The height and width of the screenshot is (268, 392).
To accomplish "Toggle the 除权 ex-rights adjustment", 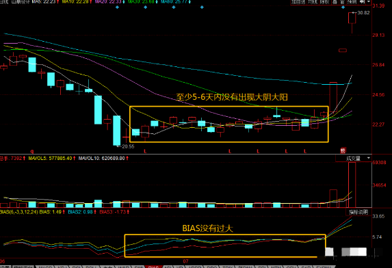I will (325, 2).
